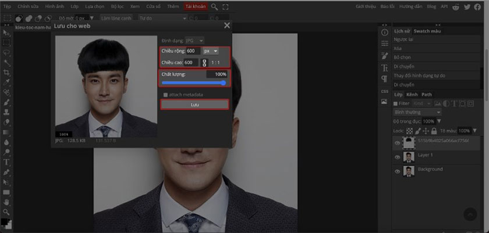Select the Dodge tool
Viewport: 489px width, 233px height.
(x=6, y=152)
